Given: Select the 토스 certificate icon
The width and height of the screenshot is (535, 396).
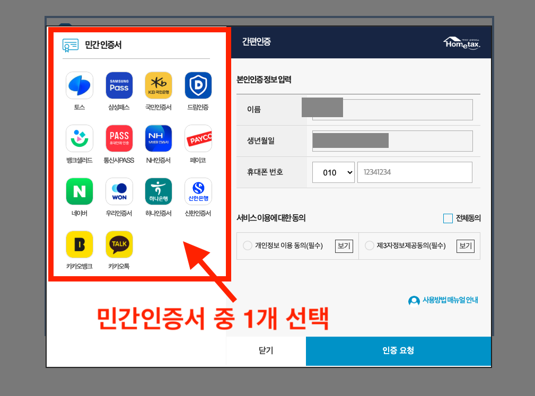Looking at the screenshot, I should [79, 85].
